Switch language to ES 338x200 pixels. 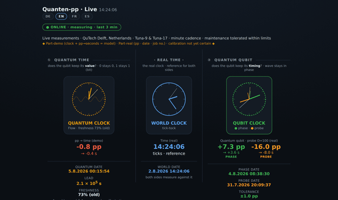point(87,16)
